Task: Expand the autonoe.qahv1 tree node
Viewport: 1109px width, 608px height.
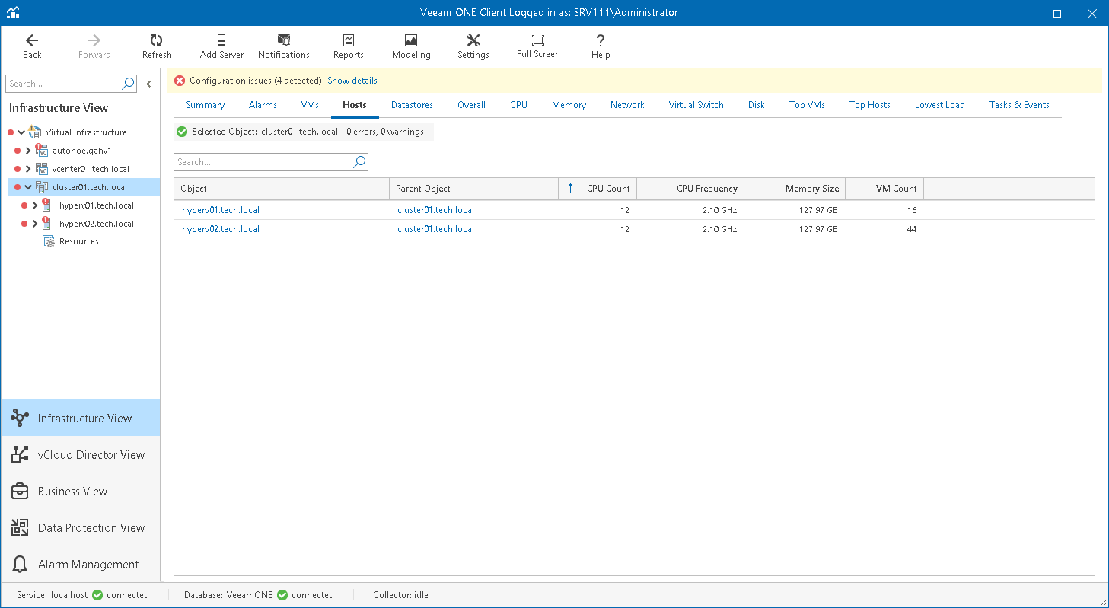Action: 28,151
